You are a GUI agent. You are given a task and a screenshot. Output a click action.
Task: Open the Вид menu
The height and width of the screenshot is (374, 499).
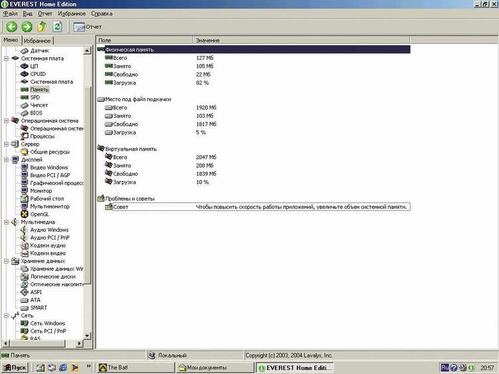tap(28, 14)
